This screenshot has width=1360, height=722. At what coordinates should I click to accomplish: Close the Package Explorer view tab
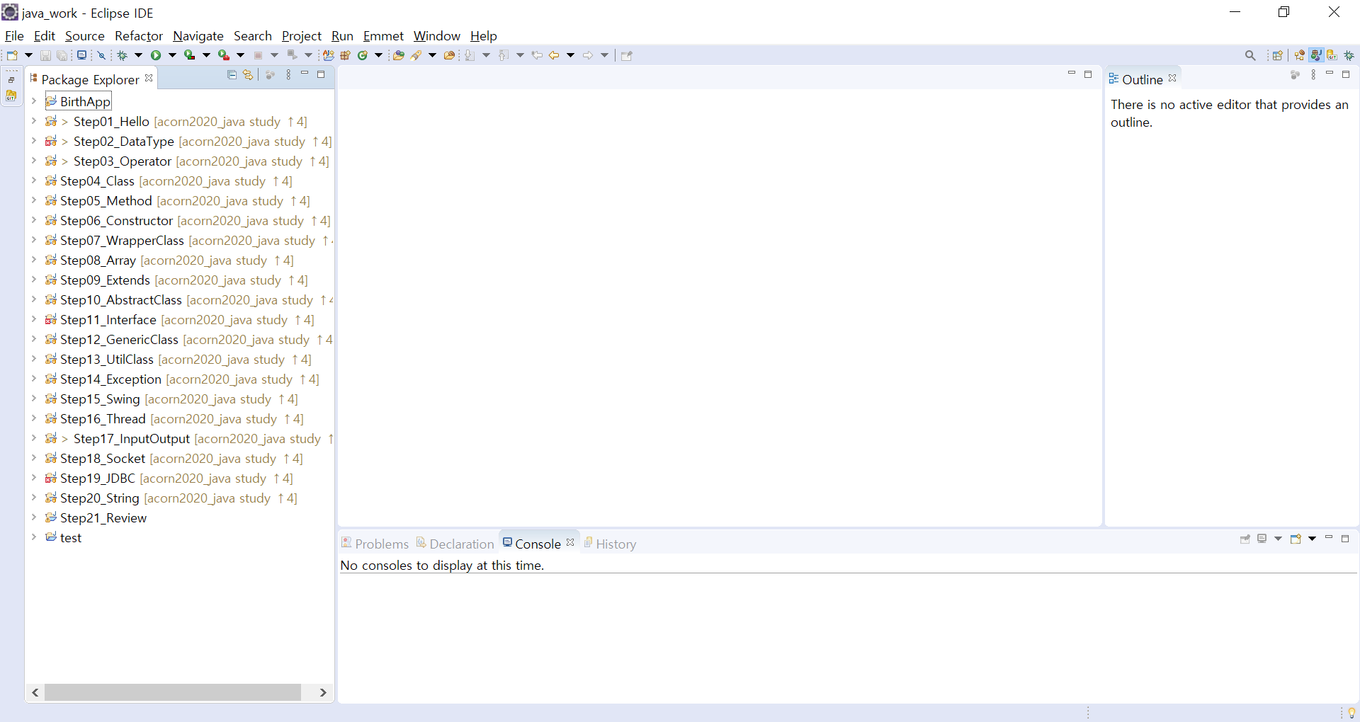pyautogui.click(x=149, y=78)
